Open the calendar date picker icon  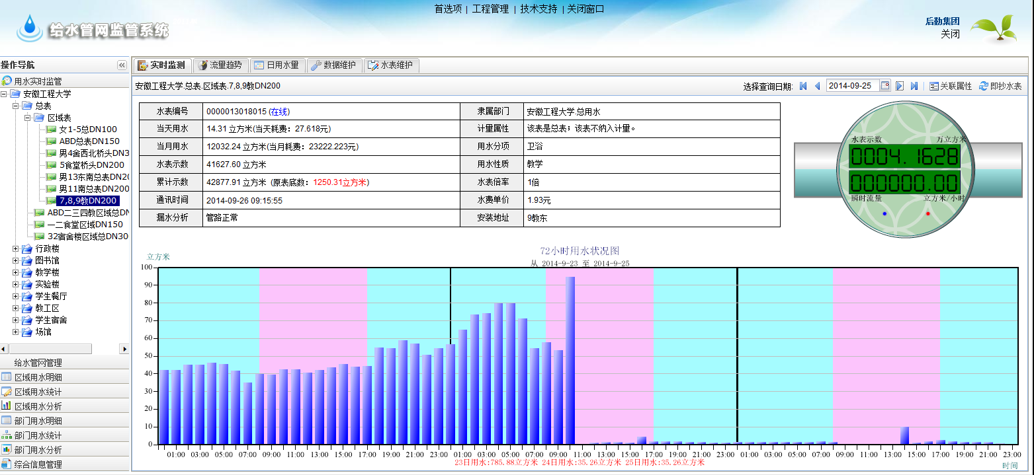point(884,86)
